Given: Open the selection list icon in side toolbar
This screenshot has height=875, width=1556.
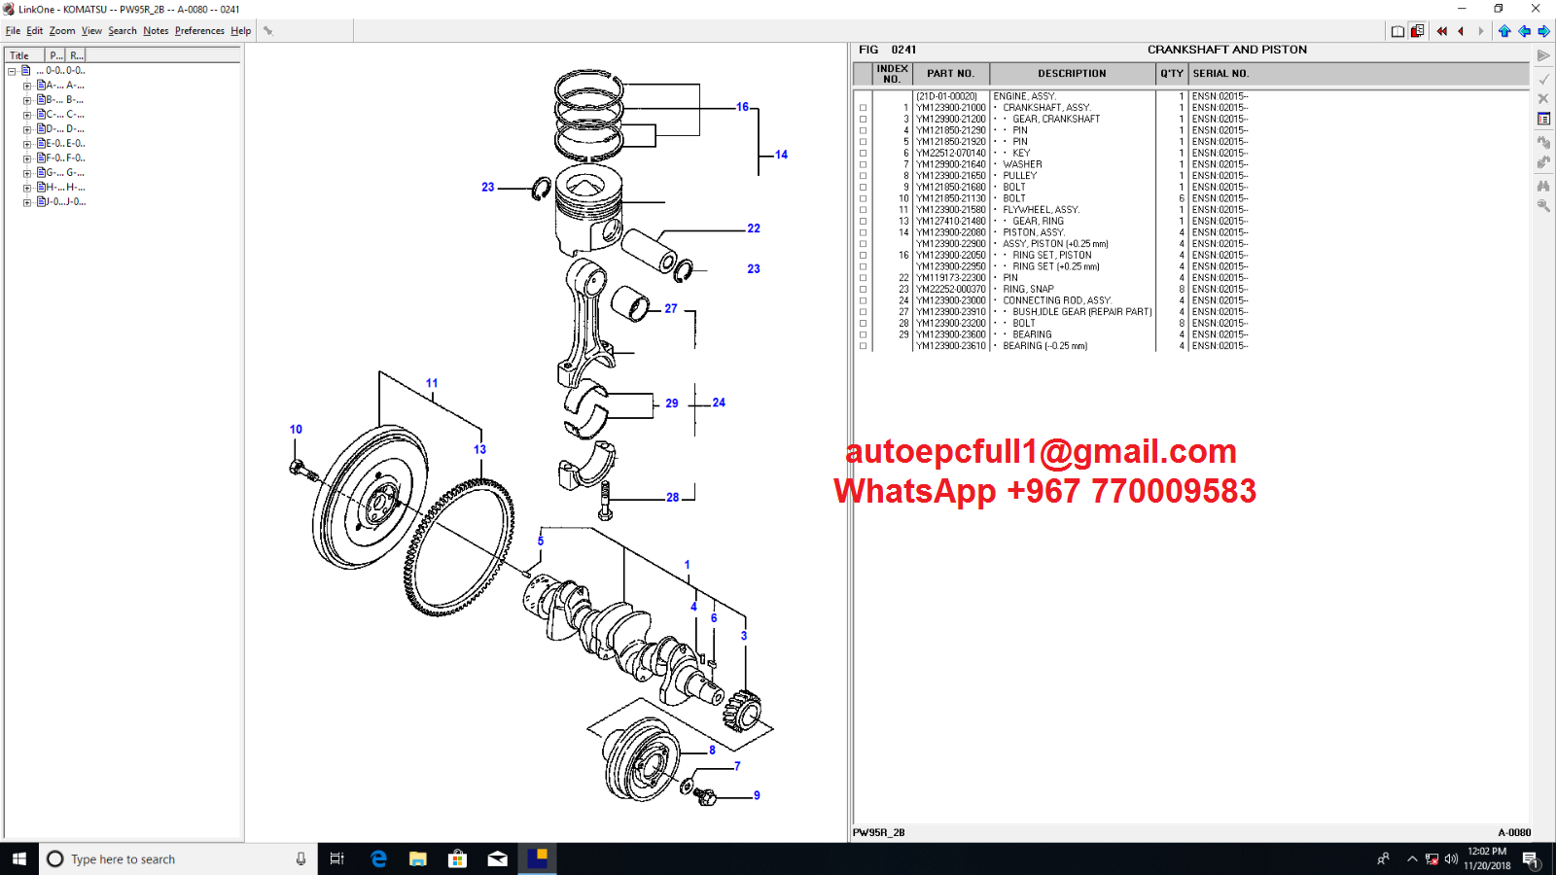Looking at the screenshot, I should pos(1543,119).
